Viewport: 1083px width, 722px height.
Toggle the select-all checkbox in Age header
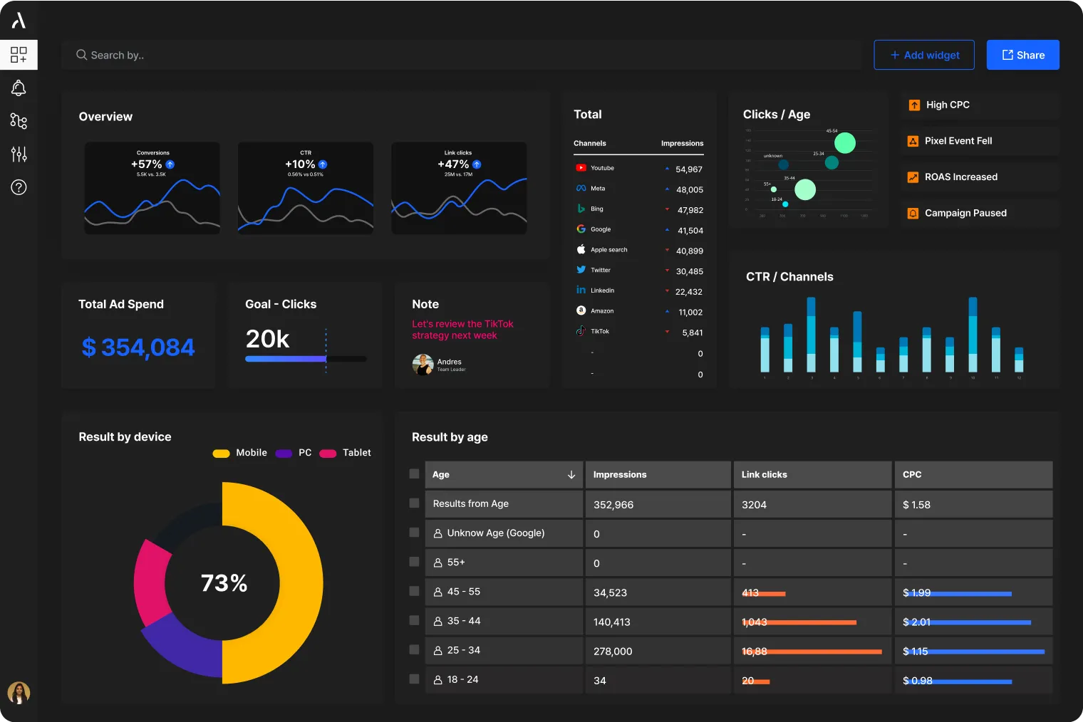pyautogui.click(x=414, y=474)
